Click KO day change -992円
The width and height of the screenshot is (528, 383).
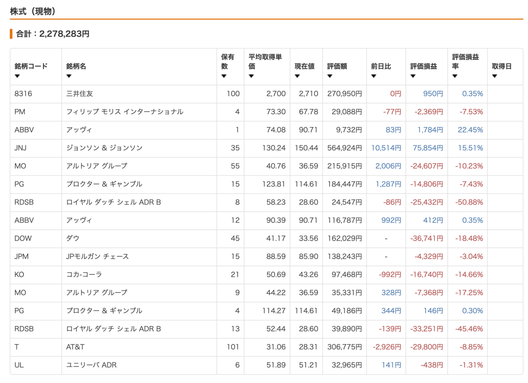tap(390, 274)
